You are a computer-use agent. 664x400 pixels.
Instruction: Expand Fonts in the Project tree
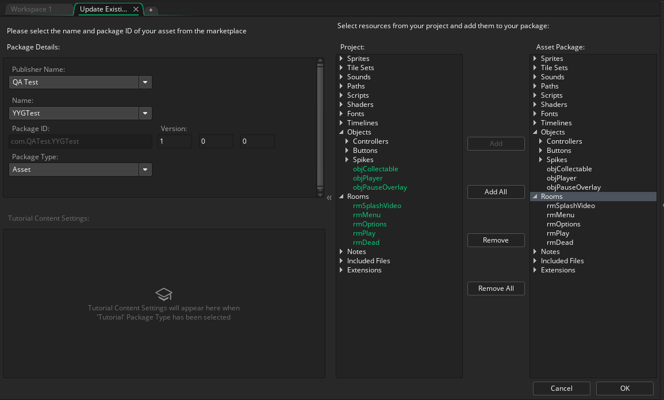[x=341, y=113]
